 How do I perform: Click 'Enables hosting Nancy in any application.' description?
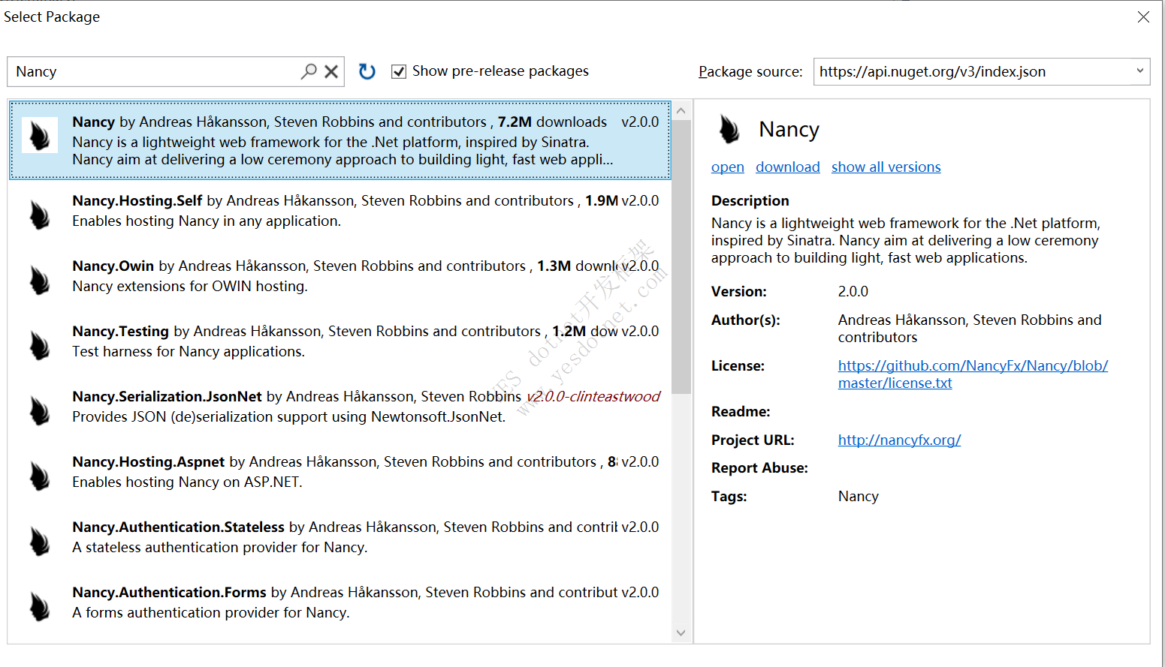point(207,221)
